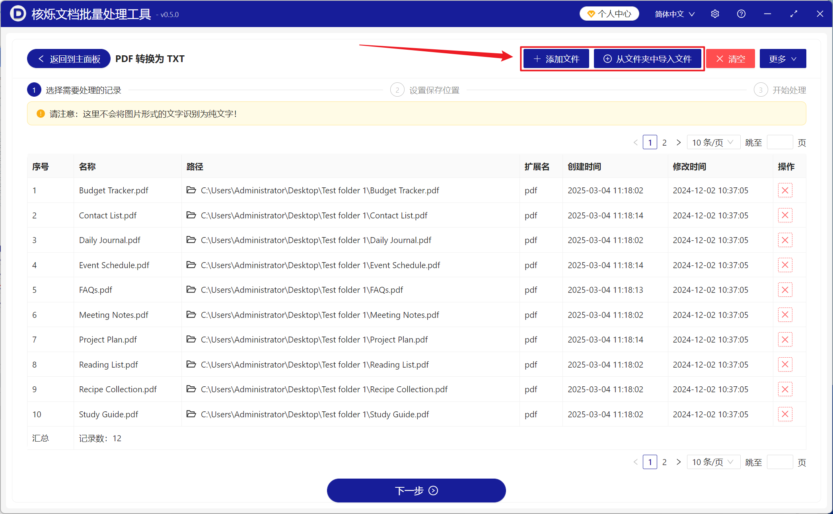
Task: Open folder icon for FAQs.pdf path
Action: coord(191,290)
